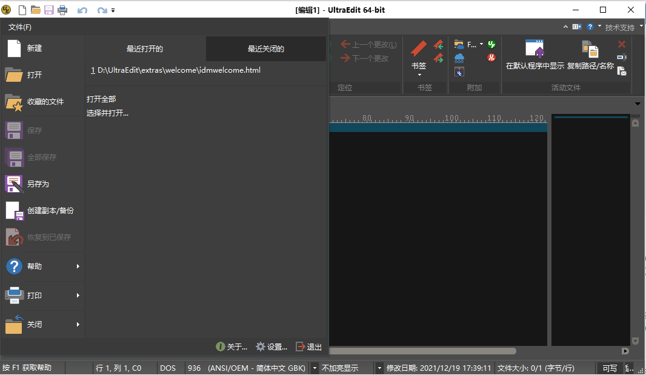Collapse the ribbon with the caret icon
The image size is (646, 375).
(x=565, y=27)
